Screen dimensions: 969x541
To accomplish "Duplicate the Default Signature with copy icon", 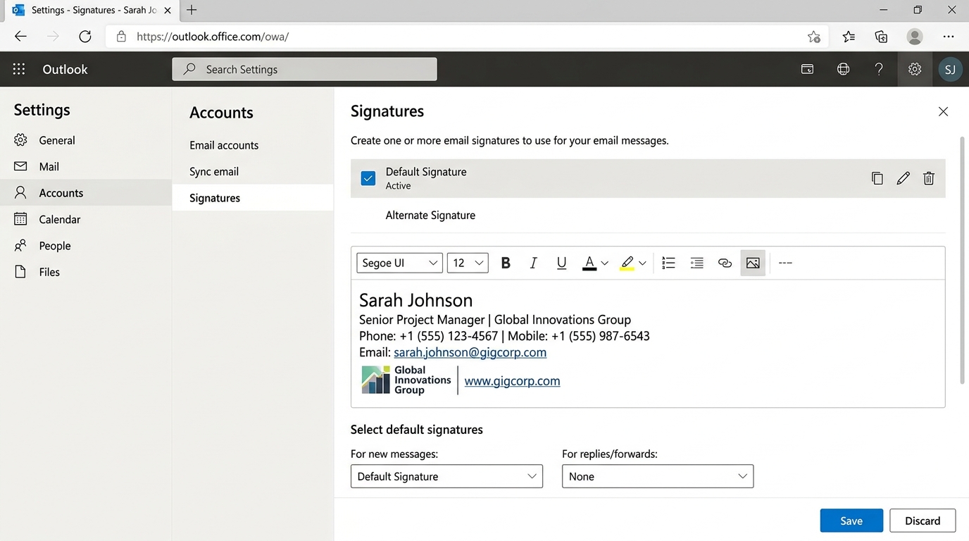I will tap(877, 178).
